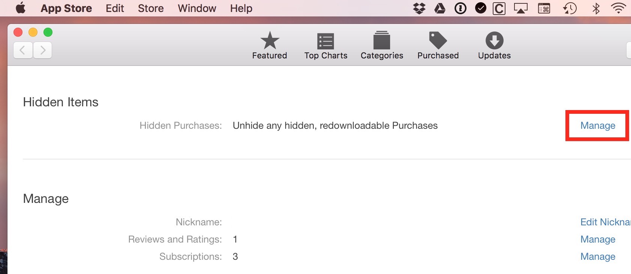The height and width of the screenshot is (274, 631).
Task: Click the 'Manage' section heading
Action: pyautogui.click(x=46, y=199)
